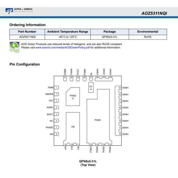Click pin 8 pad labeled VIN

tap(56, 134)
